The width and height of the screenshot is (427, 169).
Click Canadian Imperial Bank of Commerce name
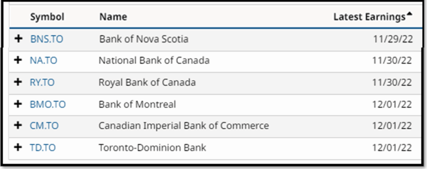click(x=183, y=126)
